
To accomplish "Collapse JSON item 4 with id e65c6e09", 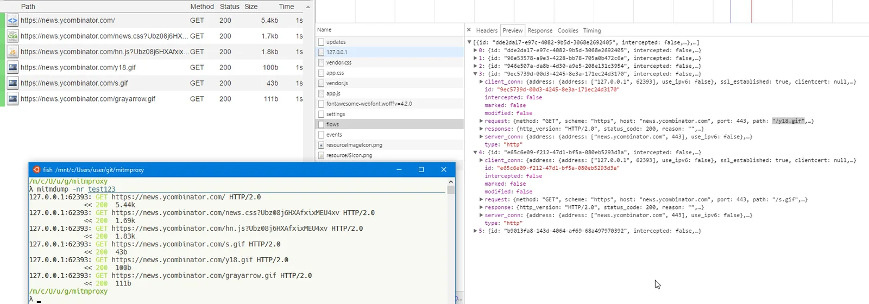I will [x=475, y=153].
